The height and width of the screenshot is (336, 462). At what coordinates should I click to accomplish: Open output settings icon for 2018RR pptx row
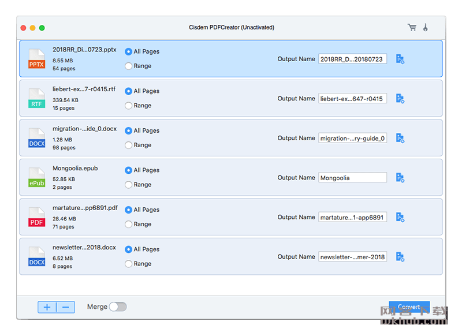click(400, 59)
